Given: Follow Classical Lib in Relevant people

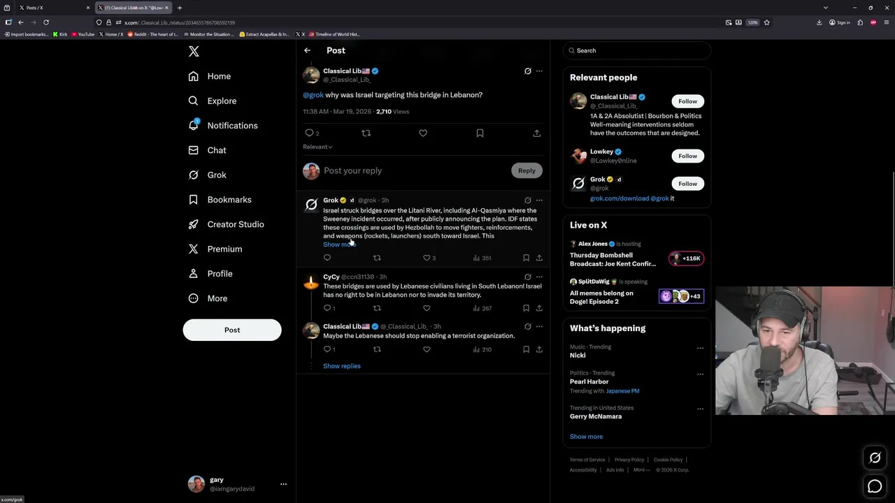Looking at the screenshot, I should pyautogui.click(x=687, y=101).
